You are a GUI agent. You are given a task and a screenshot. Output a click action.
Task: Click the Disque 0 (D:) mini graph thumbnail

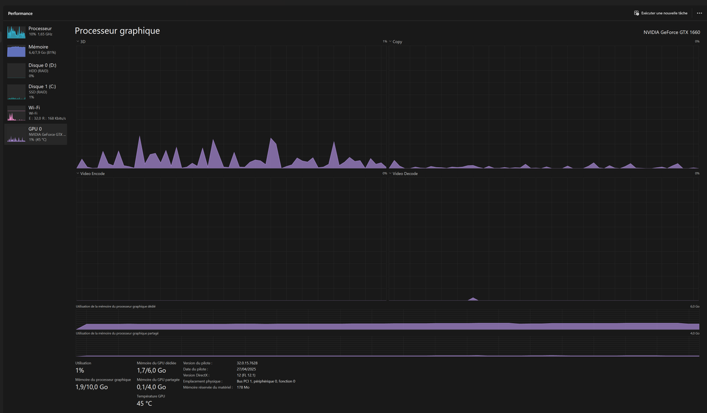(x=16, y=71)
